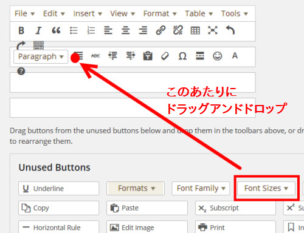Open the Font Sizes dropdown button
Viewport: 304px width, 233px height.
pos(266,188)
